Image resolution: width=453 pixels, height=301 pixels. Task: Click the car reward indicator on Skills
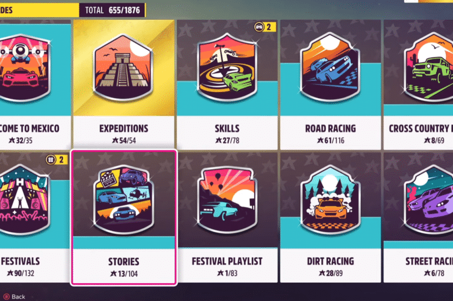[265, 27]
